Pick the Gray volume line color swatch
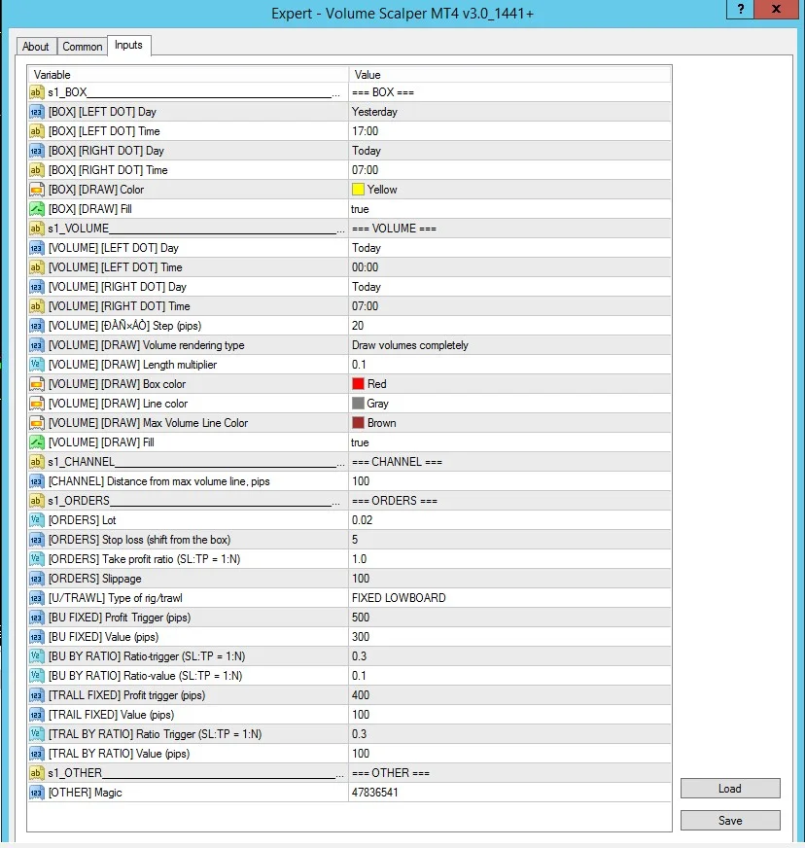The image size is (805, 848). [x=358, y=404]
